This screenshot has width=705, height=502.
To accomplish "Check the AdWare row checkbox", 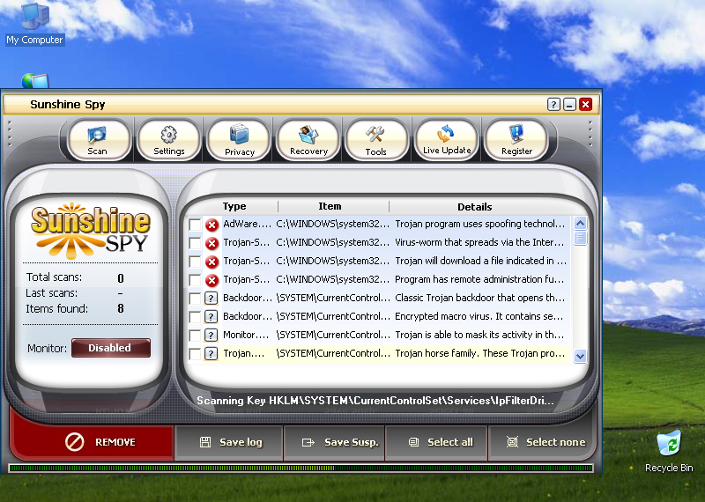I will point(195,225).
